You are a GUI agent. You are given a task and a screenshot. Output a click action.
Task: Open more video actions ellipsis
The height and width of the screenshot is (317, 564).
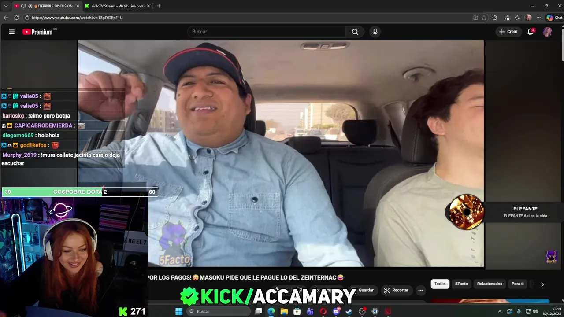click(421, 290)
